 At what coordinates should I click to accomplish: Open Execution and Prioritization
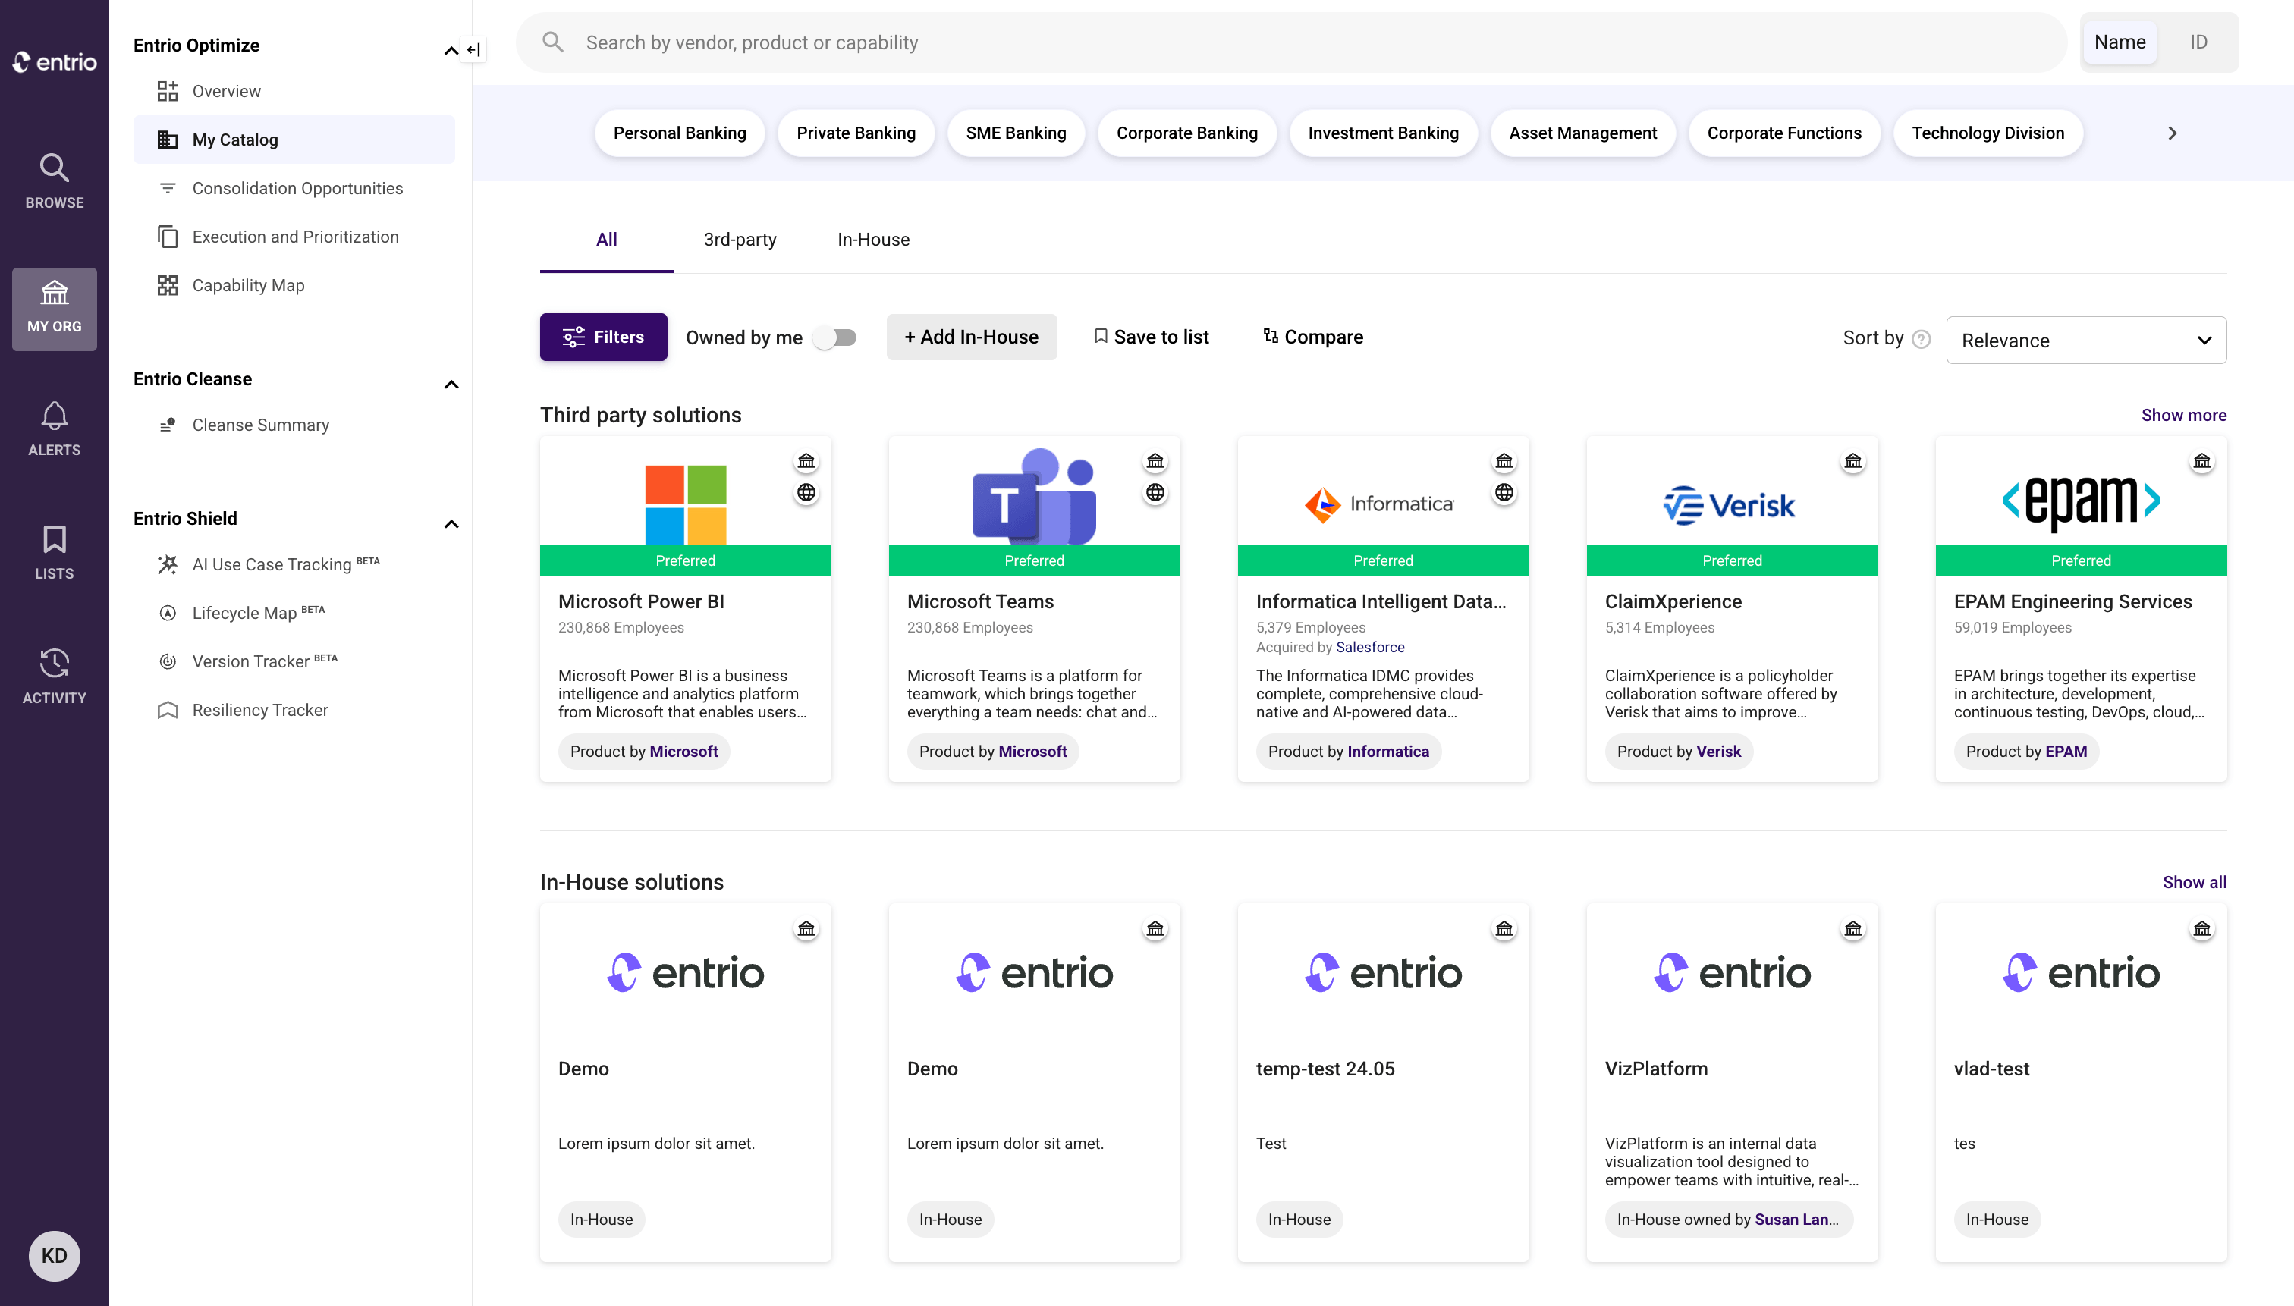(x=294, y=236)
